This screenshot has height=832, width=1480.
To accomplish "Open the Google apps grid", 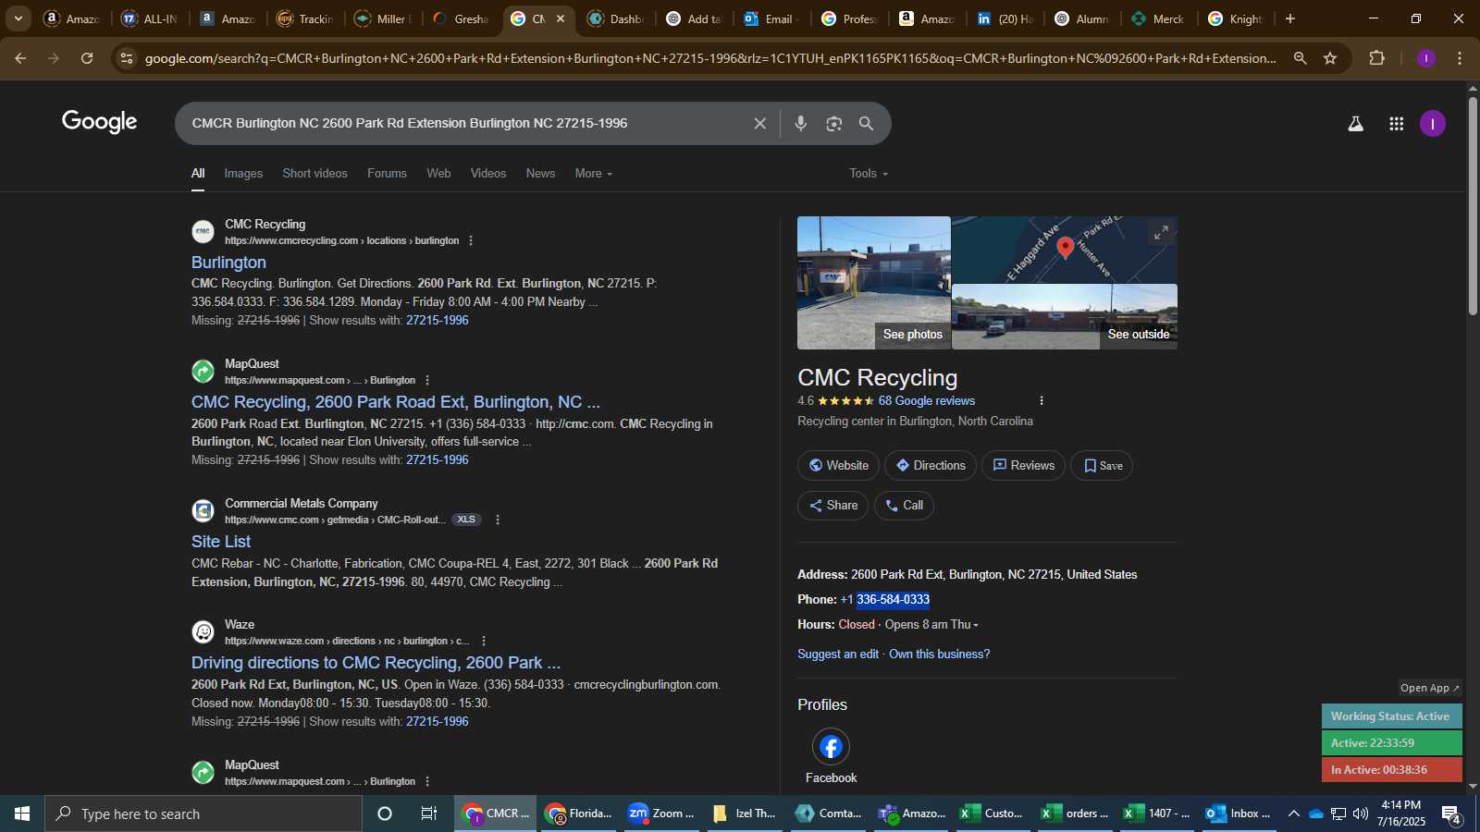I will 1397,124.
